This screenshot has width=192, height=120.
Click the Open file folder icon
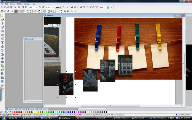pyautogui.click(x=8, y=7)
